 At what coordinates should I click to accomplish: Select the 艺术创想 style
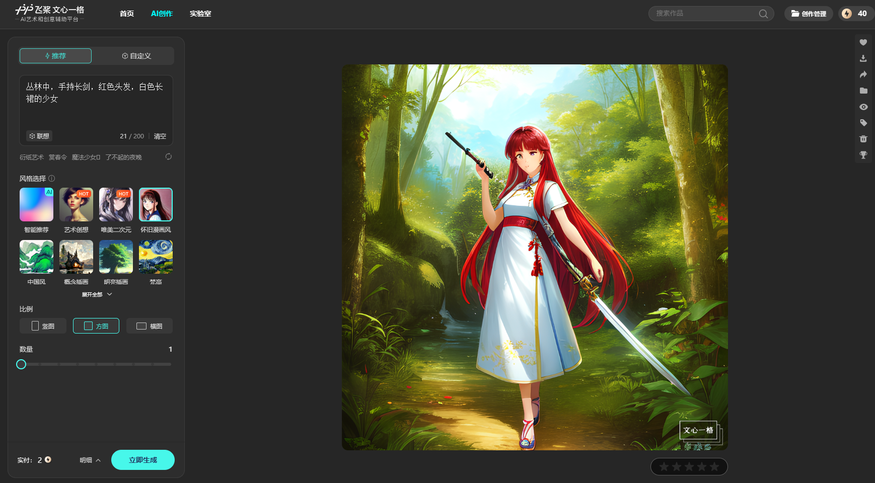pos(76,210)
